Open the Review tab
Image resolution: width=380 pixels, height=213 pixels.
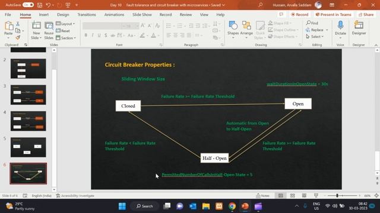[186, 15]
